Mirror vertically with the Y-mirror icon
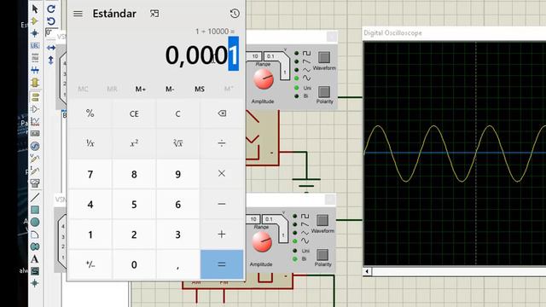 [x=51, y=60]
